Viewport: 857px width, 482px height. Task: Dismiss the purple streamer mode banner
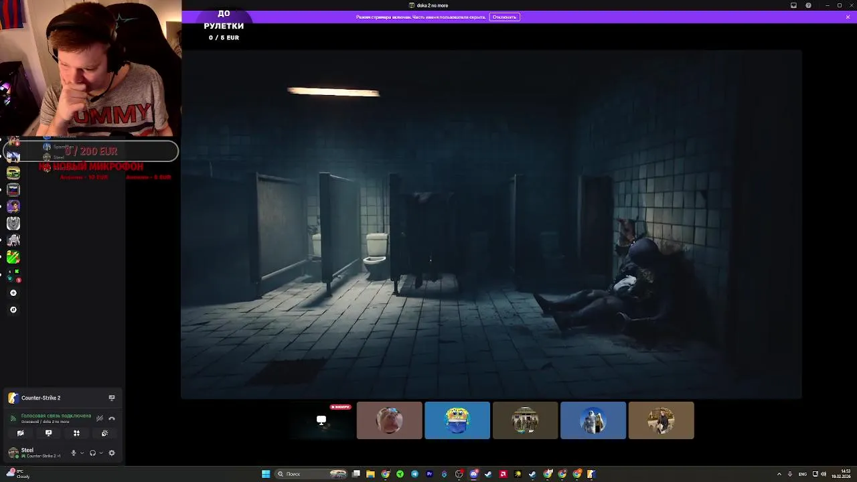[x=848, y=17]
